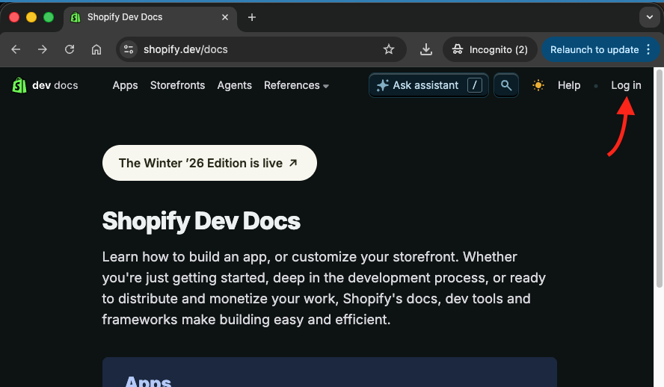Click the browser forward arrow
The width and height of the screenshot is (664, 387).
43,49
